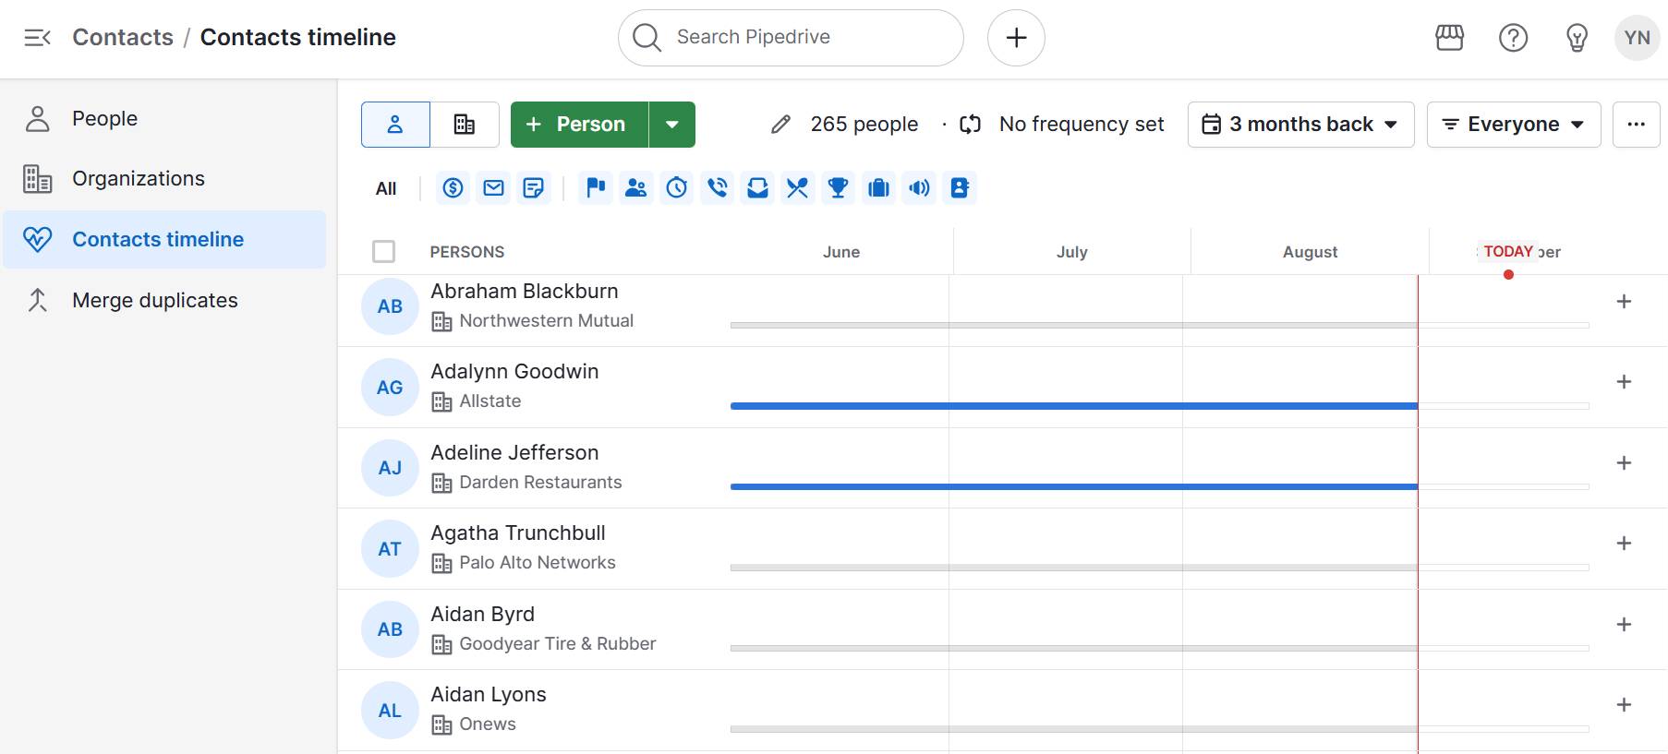The width and height of the screenshot is (1668, 754).
Task: Open the Sales Assistant lightbulb icon
Action: 1577,38
